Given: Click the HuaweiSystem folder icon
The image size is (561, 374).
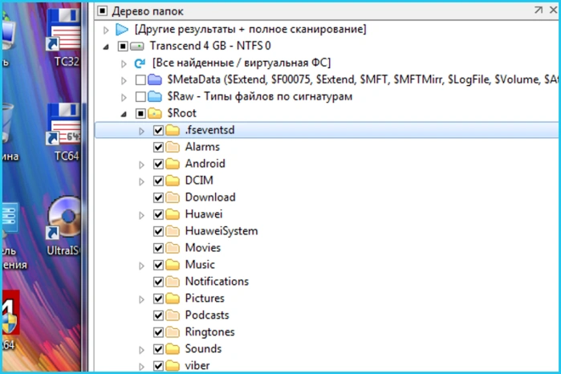Looking at the screenshot, I should point(173,231).
